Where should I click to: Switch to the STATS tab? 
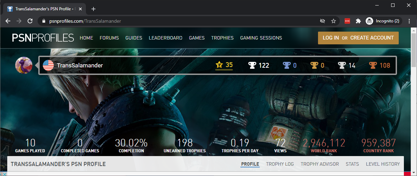[353, 164]
